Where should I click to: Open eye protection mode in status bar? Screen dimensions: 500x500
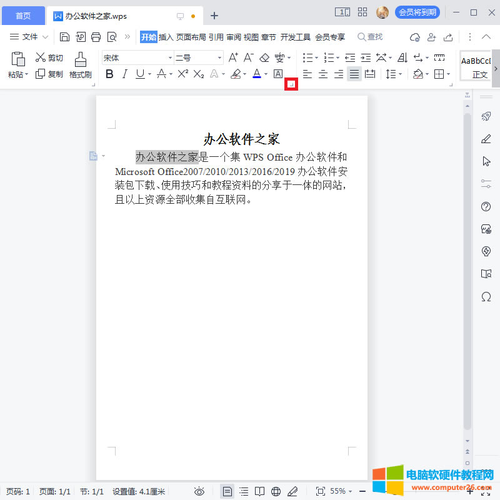(199, 491)
